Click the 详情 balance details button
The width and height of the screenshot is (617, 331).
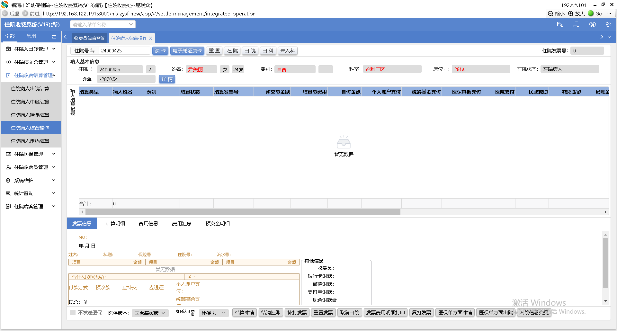pyautogui.click(x=167, y=79)
